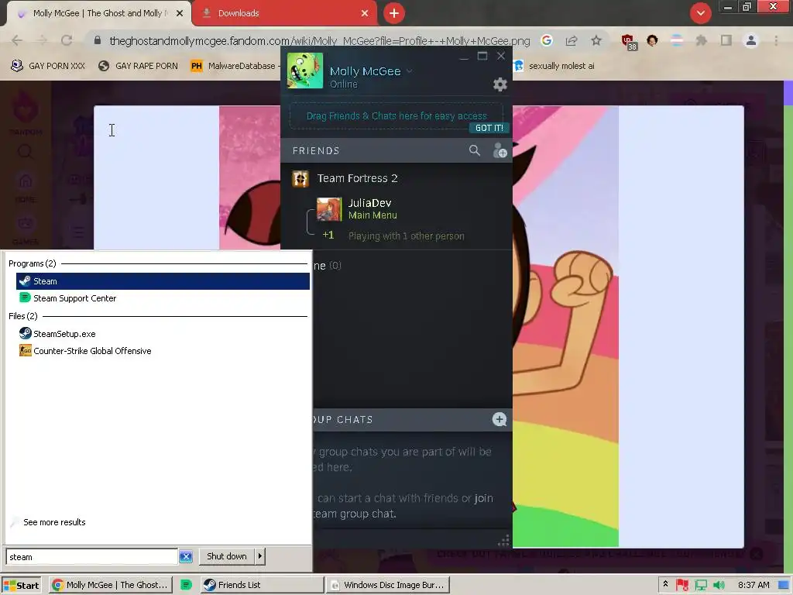Show hidden system tray icons
793x595 pixels.
click(665, 584)
